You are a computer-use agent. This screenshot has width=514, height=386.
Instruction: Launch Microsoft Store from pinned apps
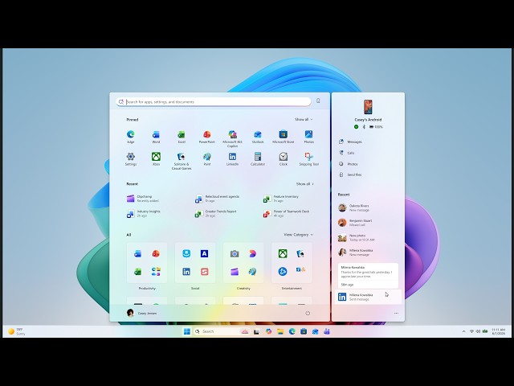coord(284,137)
